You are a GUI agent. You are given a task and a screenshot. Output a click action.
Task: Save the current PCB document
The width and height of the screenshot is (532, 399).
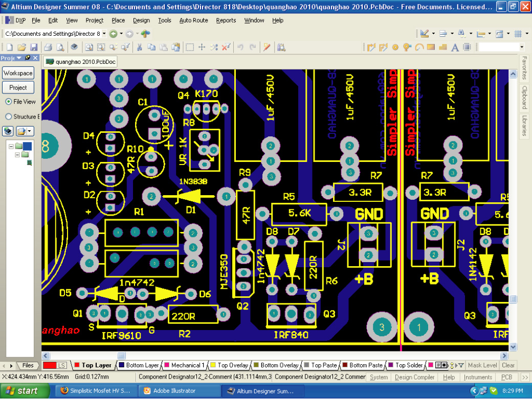click(34, 48)
